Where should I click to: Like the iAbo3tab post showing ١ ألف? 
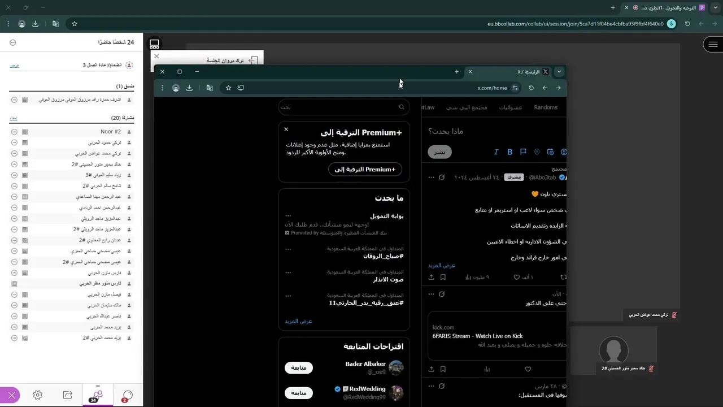pos(523,277)
